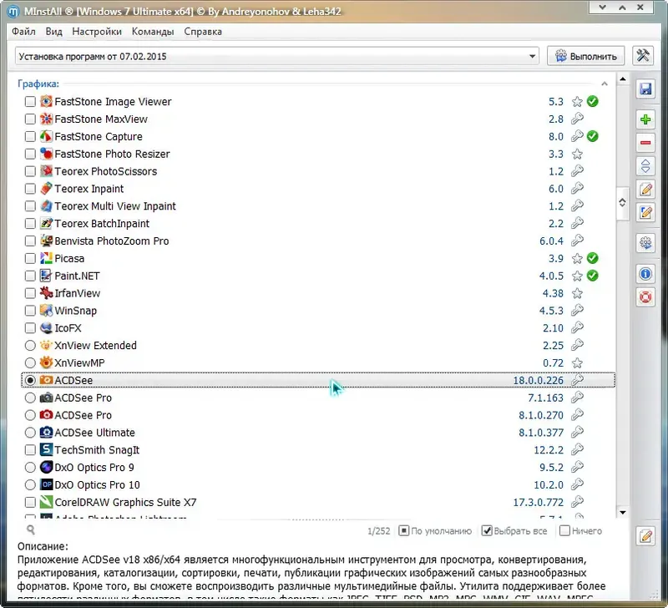The height and width of the screenshot is (608, 668).
Task: Click the second pencil edit icon in sidebar
Action: [x=645, y=212]
